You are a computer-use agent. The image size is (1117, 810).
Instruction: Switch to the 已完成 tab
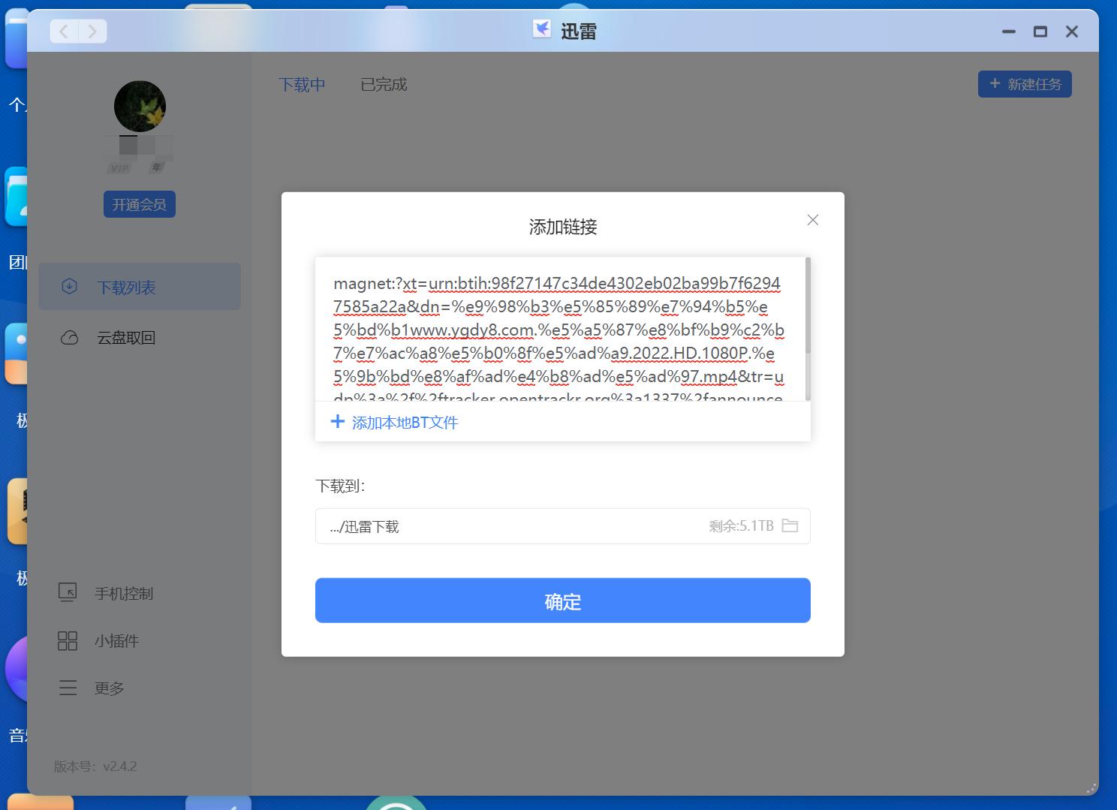coord(383,85)
